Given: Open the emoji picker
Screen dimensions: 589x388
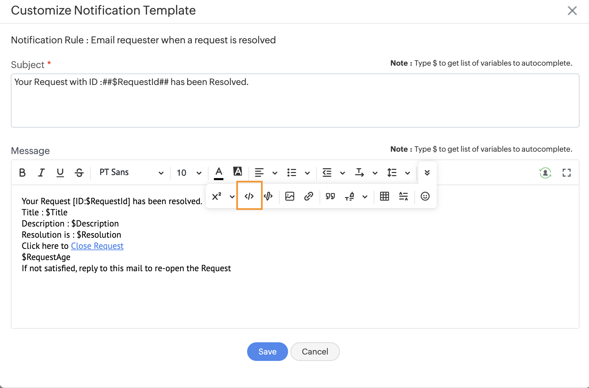Looking at the screenshot, I should click(425, 196).
